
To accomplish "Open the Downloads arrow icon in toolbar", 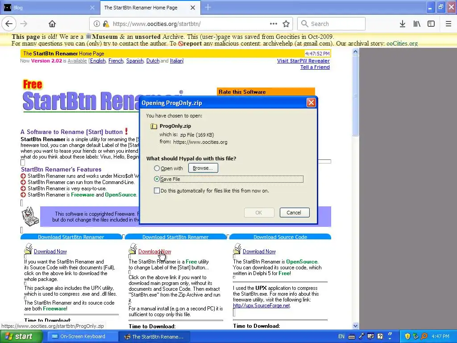I will pos(403,24).
